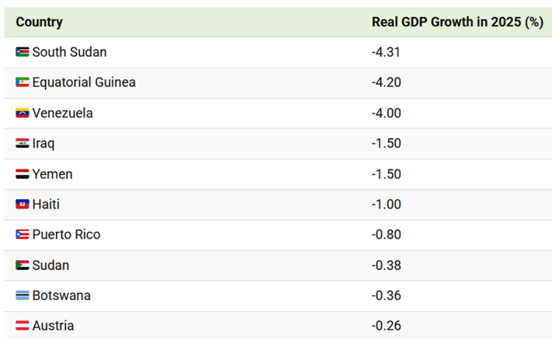Viewport: 552px width, 339px height.
Task: Click the Iraq flag icon
Action: click(23, 144)
